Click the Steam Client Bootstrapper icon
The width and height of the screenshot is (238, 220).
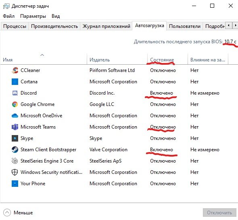(15, 150)
